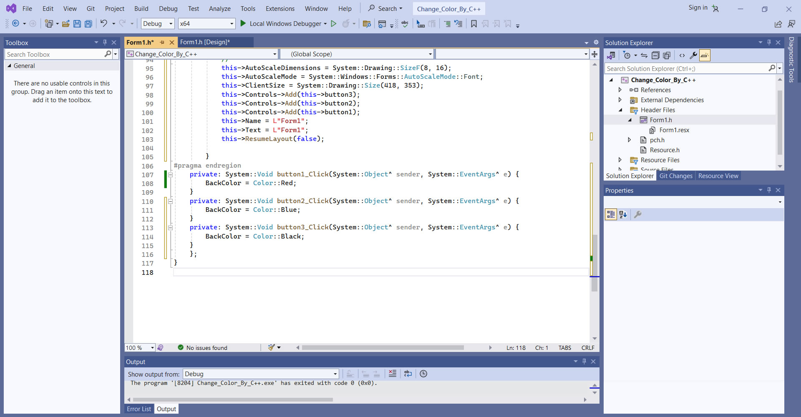
Task: Toggle word wrap in Output panel
Action: [408, 374]
